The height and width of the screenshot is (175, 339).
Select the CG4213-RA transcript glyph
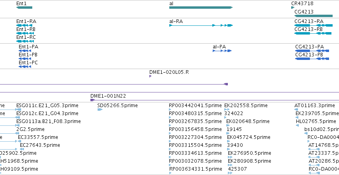(x=314, y=25)
